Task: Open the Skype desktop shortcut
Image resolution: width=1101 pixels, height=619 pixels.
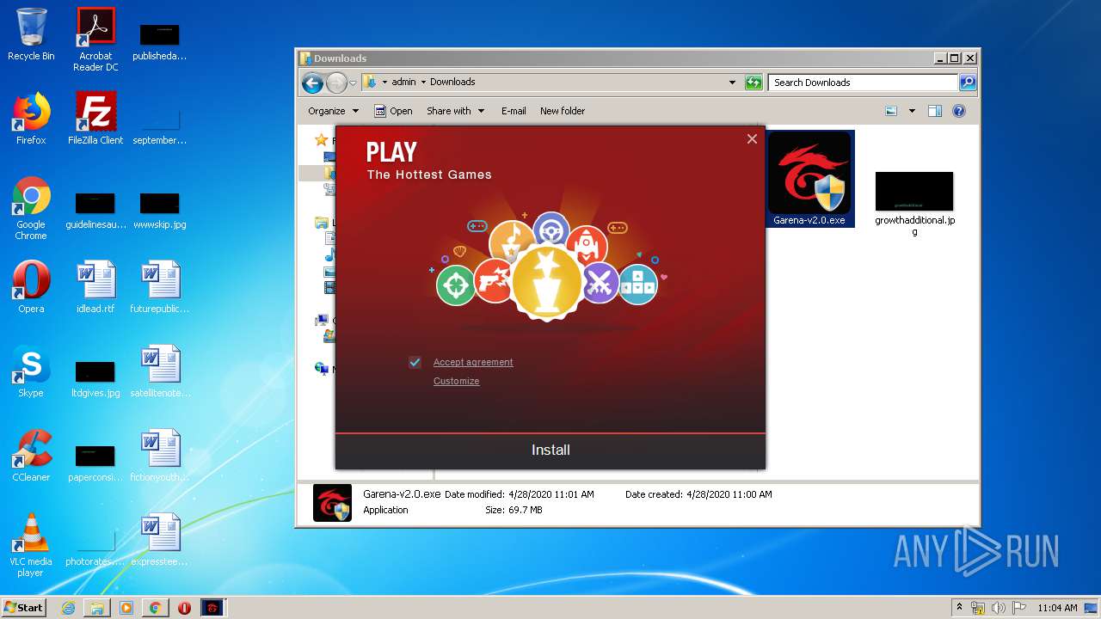Action: point(31,371)
